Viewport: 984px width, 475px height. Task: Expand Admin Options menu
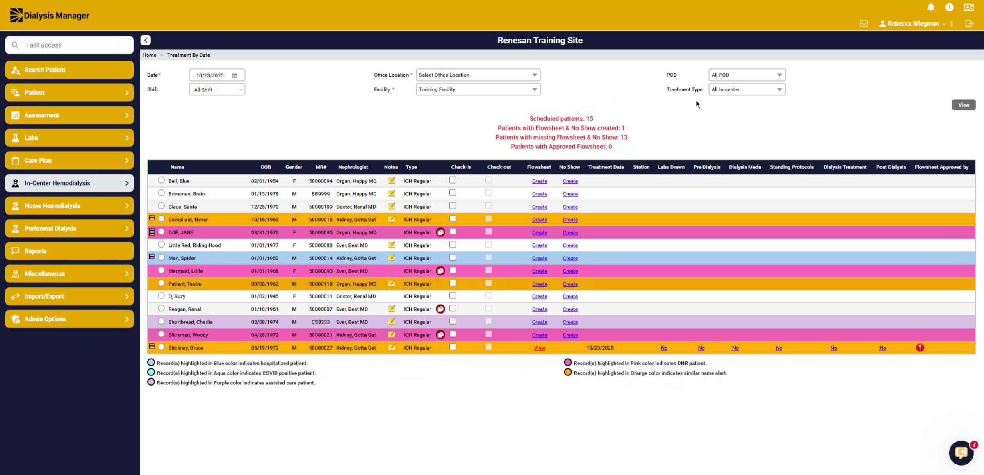[69, 319]
